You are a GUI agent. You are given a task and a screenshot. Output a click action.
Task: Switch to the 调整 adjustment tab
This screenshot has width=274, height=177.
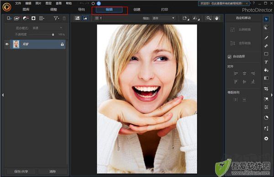pos(53,10)
